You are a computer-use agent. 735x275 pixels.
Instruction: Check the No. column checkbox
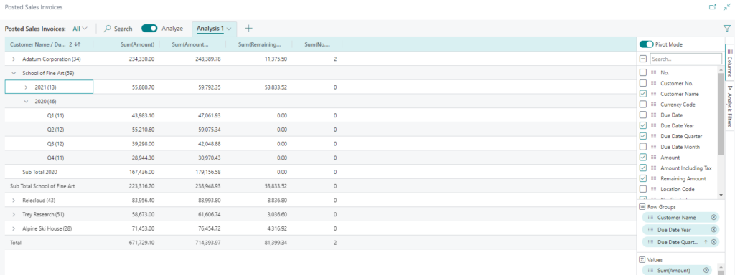point(643,72)
